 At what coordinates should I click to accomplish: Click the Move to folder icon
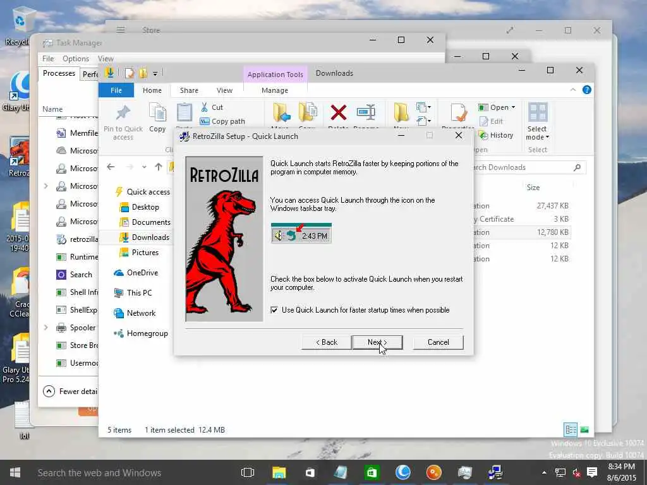click(x=282, y=112)
